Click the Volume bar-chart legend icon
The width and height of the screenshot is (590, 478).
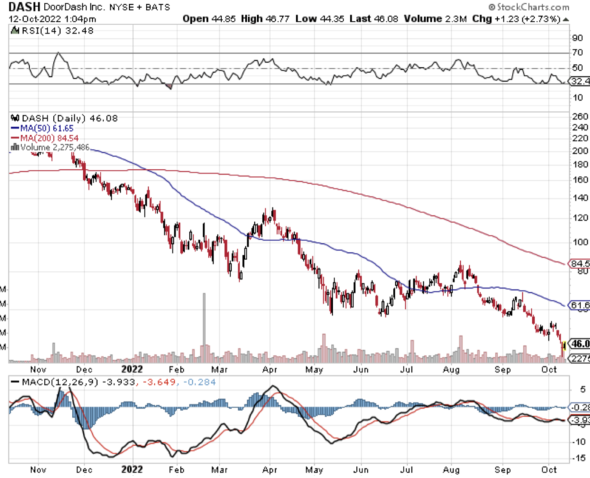pos(13,147)
